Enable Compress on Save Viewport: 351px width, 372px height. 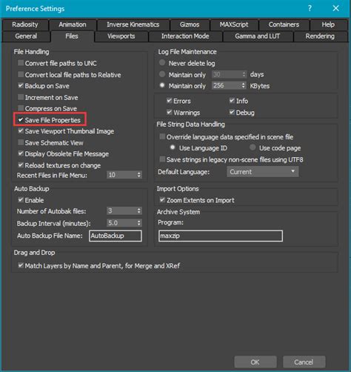coord(21,108)
